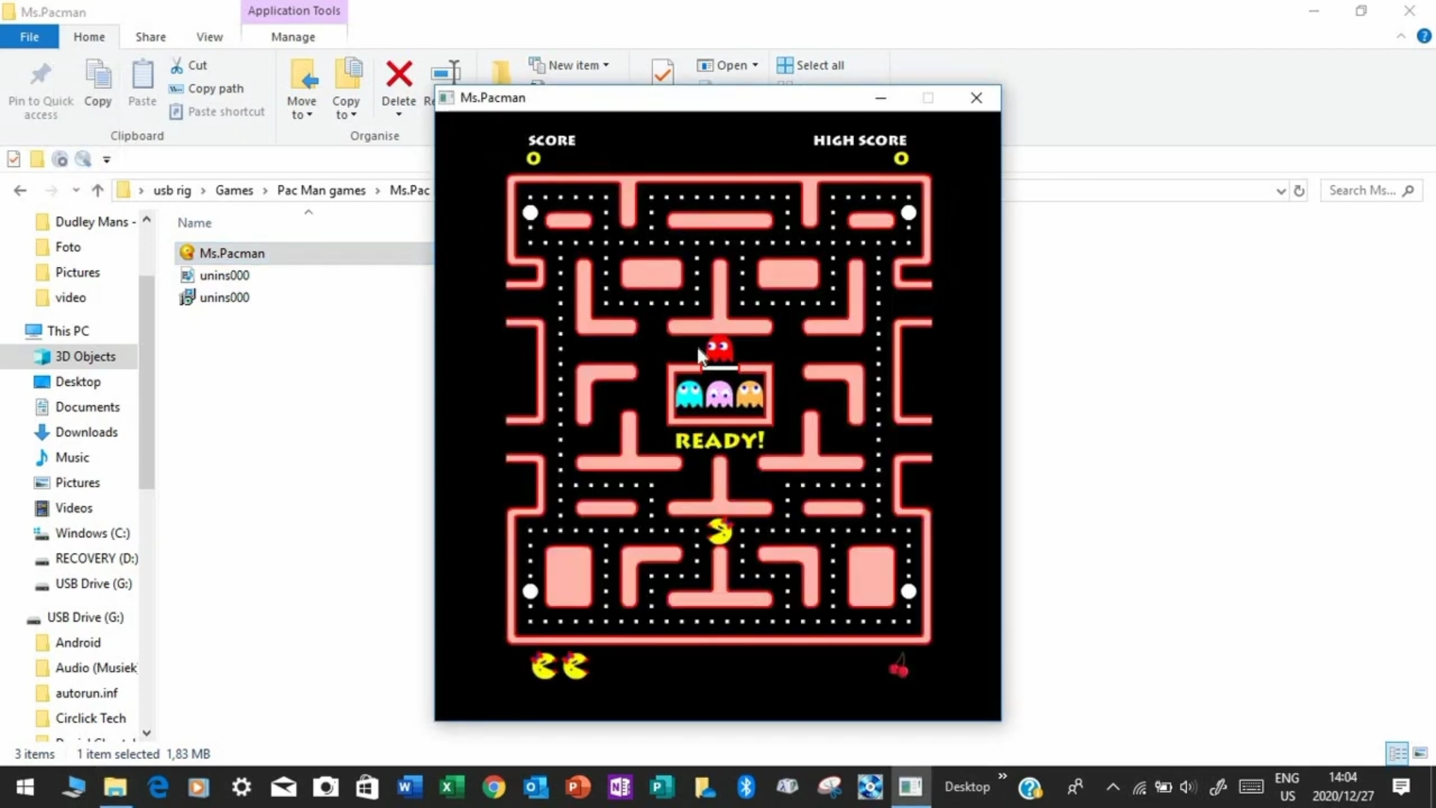Switch to the View ribbon tab
The image size is (1436, 808).
point(209,37)
